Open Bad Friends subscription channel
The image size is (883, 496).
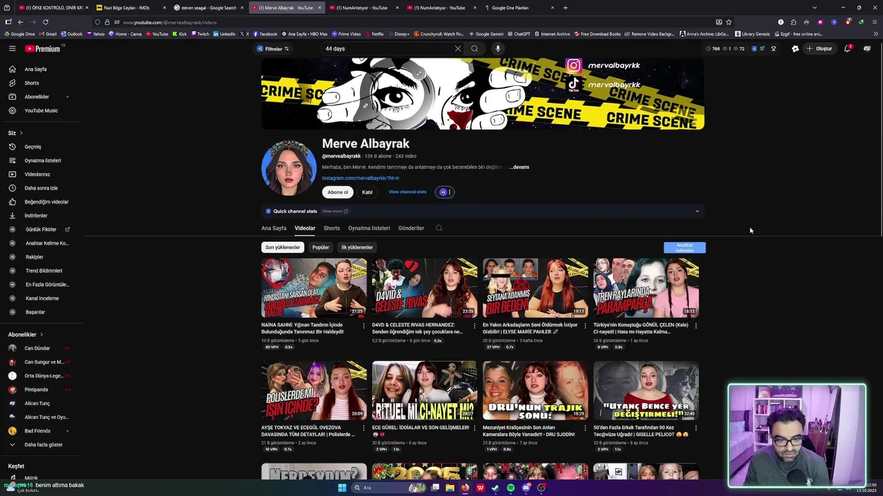pos(37,431)
